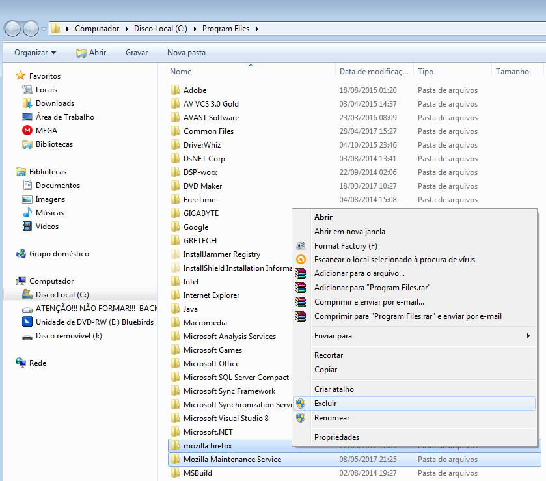Sort by the Nome column header
The width and height of the screenshot is (546, 481).
pos(180,72)
